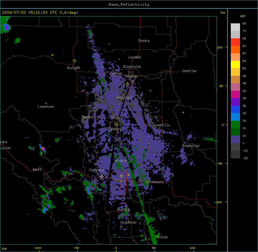Screen dimensions: 258x252
Task: Select the magenta 39-42 dBZ legend swatch
Action: 235,94
